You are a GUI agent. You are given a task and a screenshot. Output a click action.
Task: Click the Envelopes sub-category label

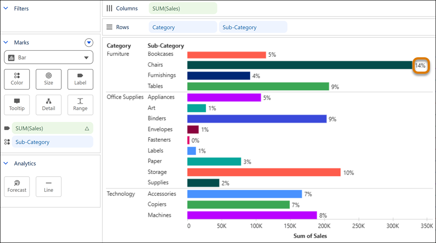[160, 129]
